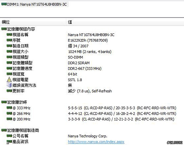
Task: Select the 記憶體計時 section heading
Action: 17,102
